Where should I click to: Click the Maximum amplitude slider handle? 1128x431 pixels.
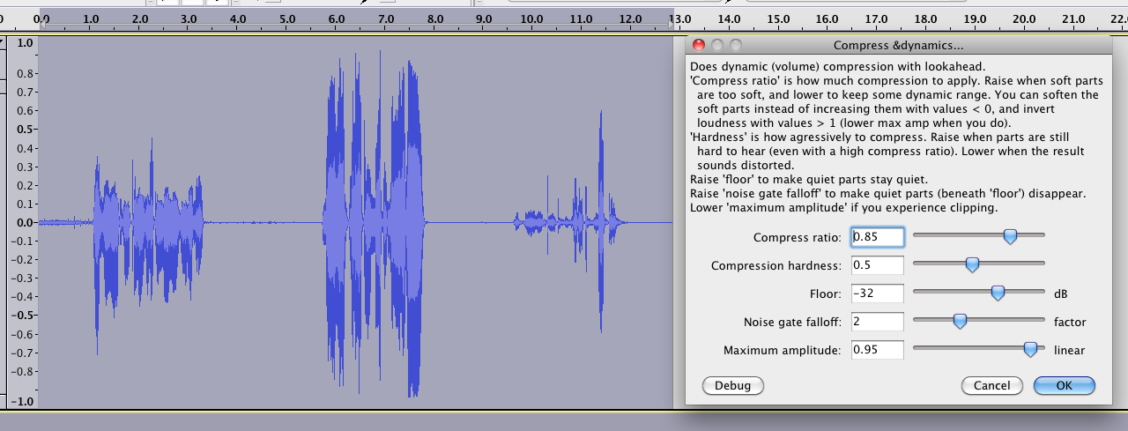pos(1029,350)
